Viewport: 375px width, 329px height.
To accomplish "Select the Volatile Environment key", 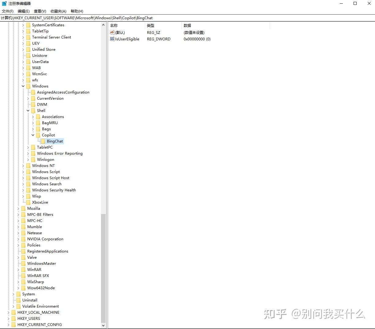I will 40,306.
